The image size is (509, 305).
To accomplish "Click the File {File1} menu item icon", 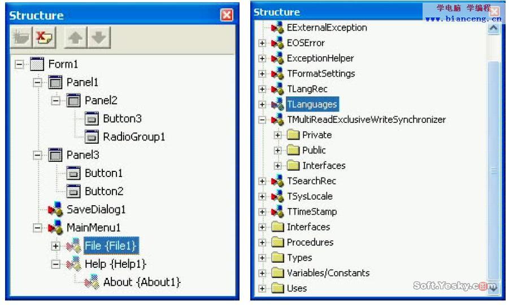I will [73, 246].
